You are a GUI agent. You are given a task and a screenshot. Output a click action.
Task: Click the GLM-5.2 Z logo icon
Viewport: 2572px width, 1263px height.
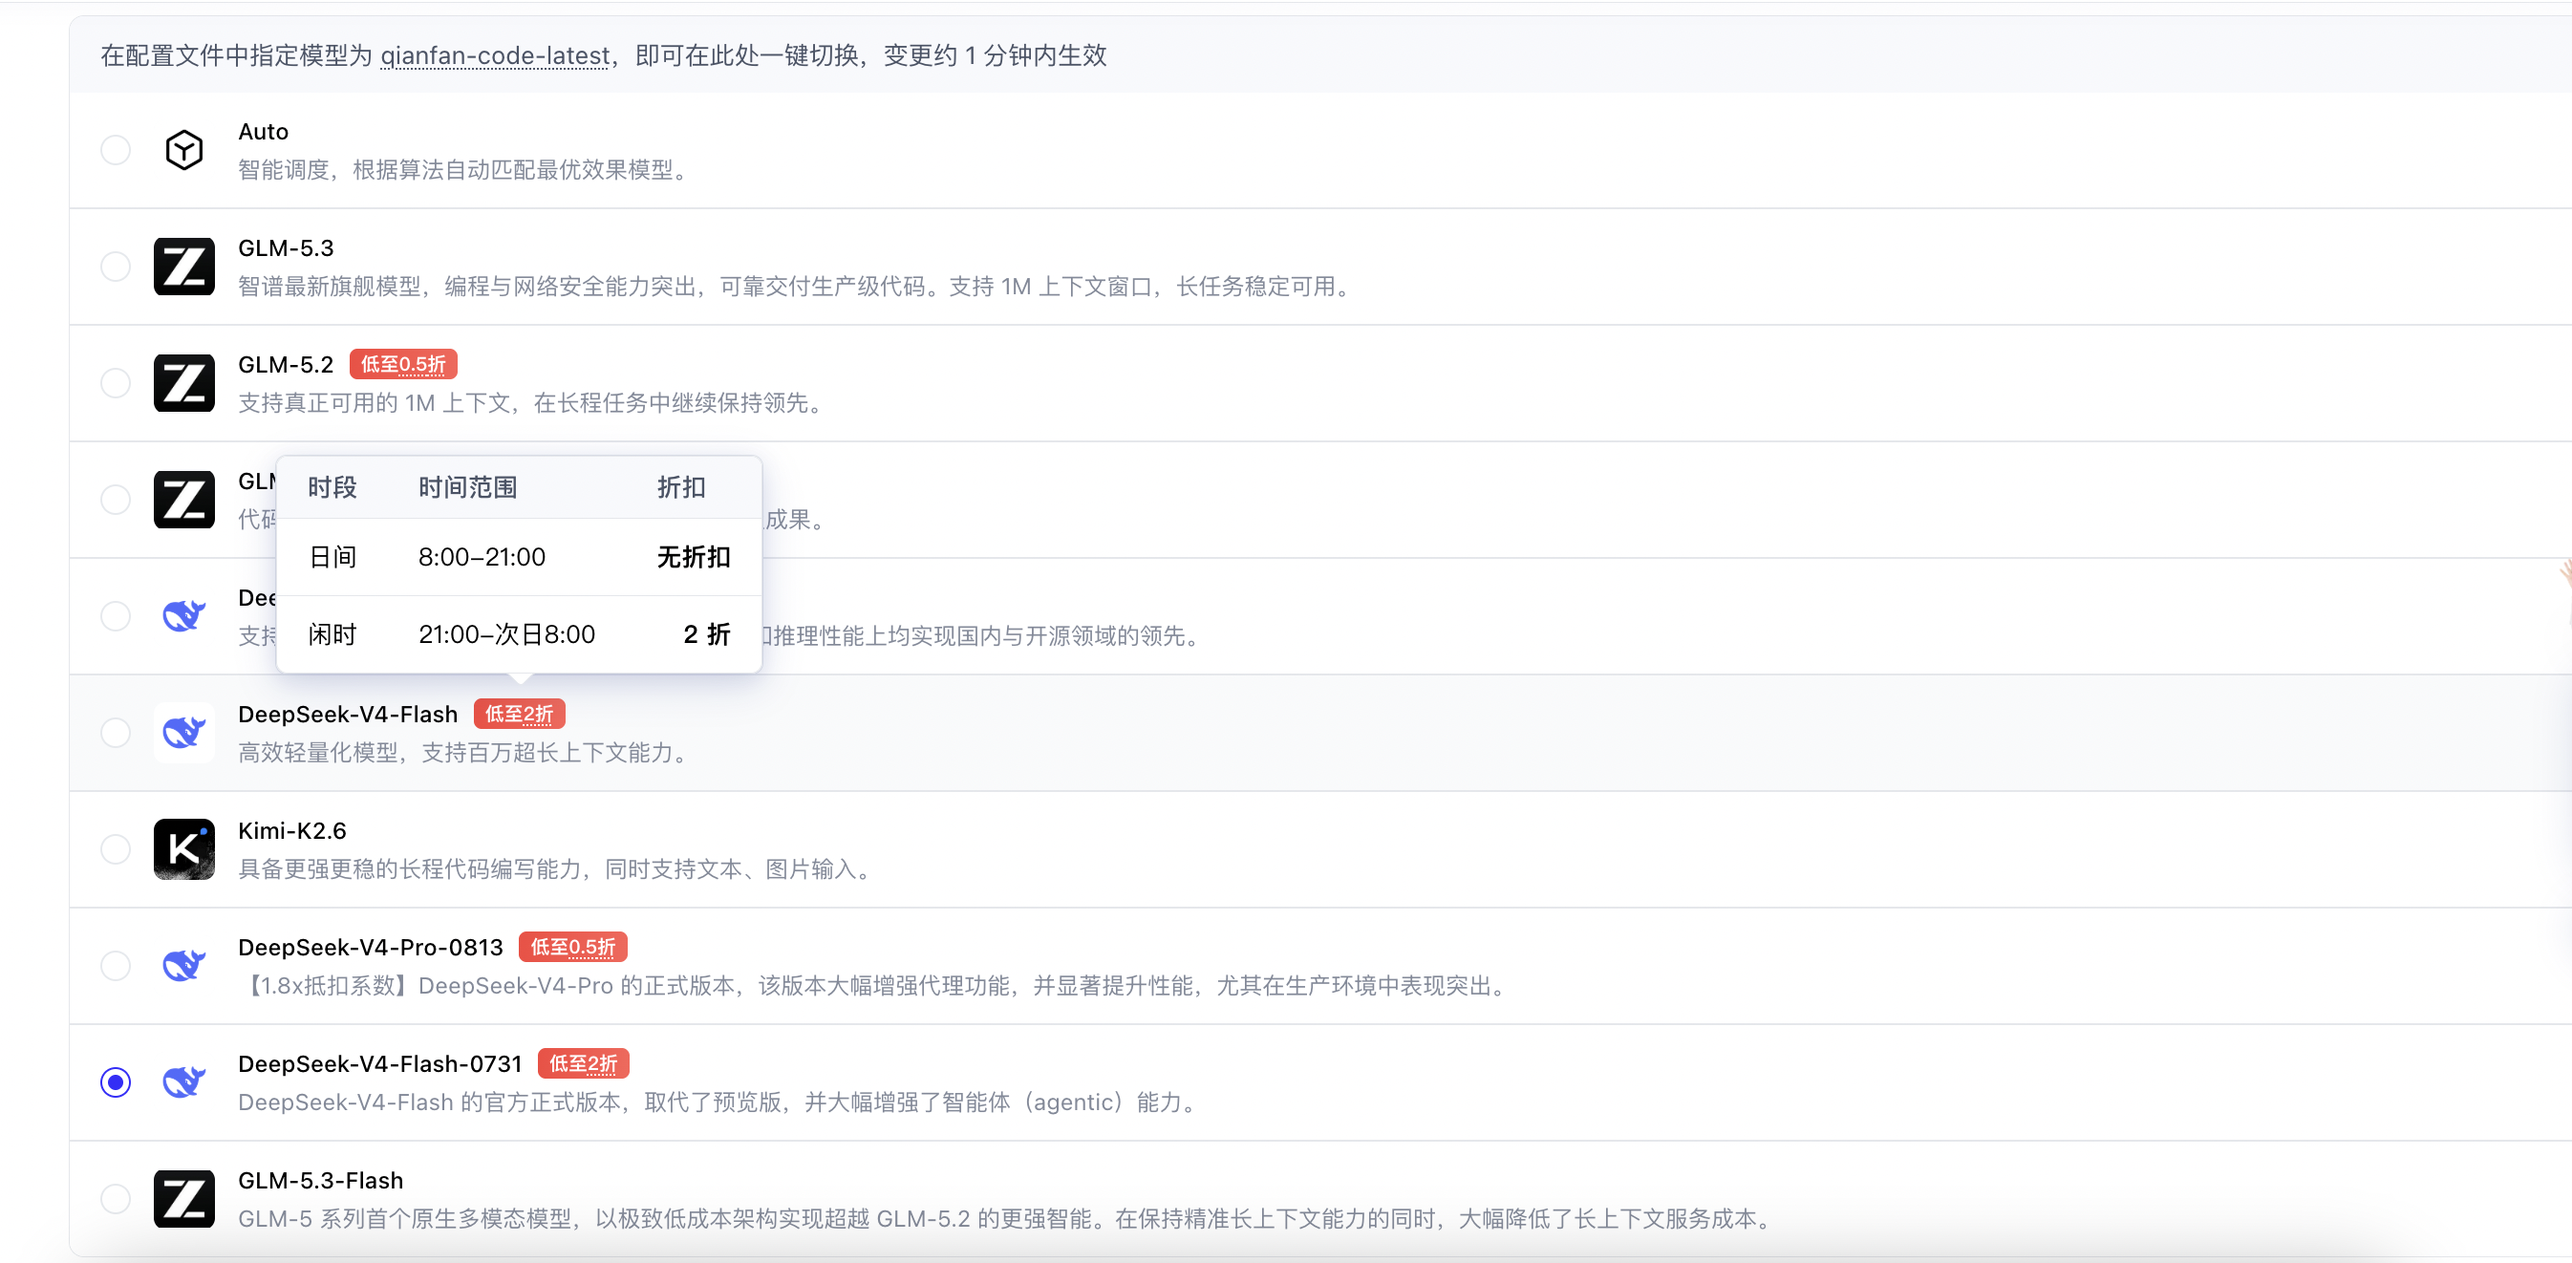pos(183,383)
